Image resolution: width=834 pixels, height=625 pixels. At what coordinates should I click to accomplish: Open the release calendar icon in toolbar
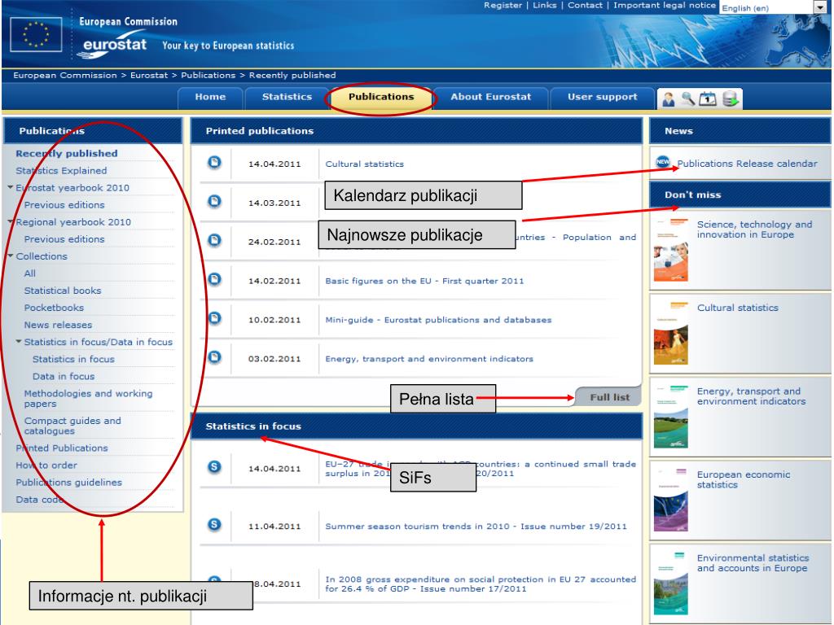(708, 98)
